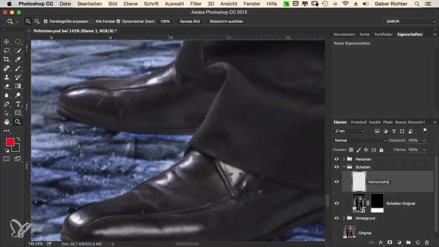
Task: Switch to the Kanäle tab
Action: click(x=375, y=122)
